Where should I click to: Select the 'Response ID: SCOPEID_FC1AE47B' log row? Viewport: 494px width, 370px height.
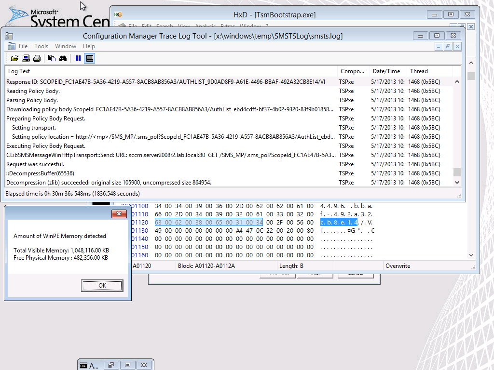[x=229, y=82]
